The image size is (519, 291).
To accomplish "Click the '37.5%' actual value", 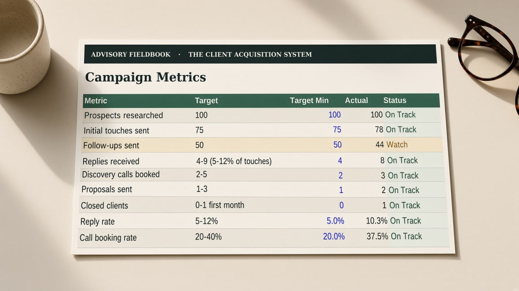I will point(377,236).
